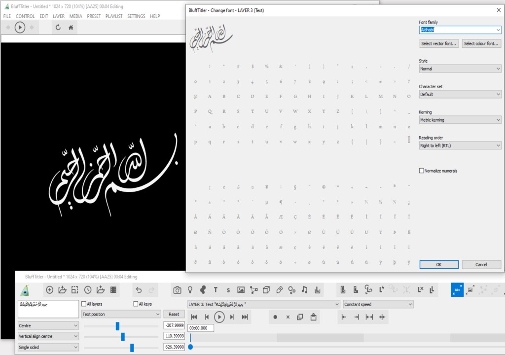The image size is (505, 355).
Task: Click the copy key icon
Action: (300, 317)
